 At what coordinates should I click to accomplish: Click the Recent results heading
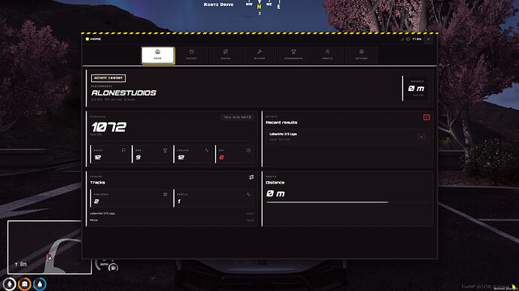tap(281, 123)
